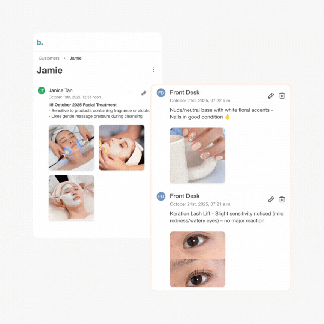The image size is (324, 324).
Task: Edit the Keration Lash Lift note
Action: pyautogui.click(x=271, y=199)
